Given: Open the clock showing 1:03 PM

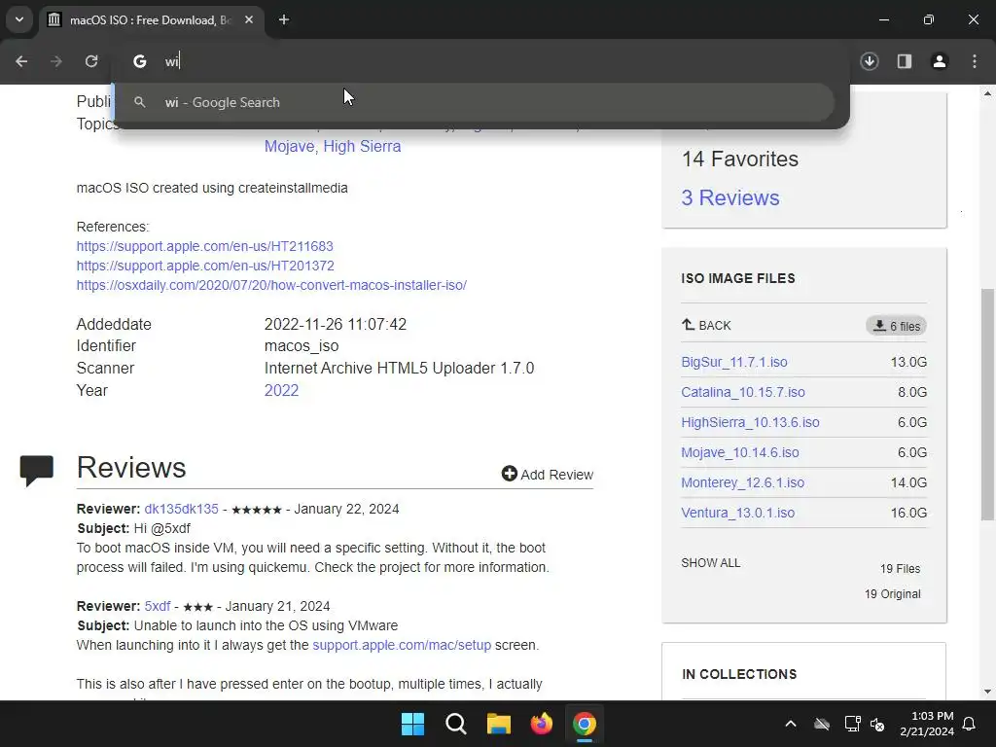Looking at the screenshot, I should click(x=927, y=724).
